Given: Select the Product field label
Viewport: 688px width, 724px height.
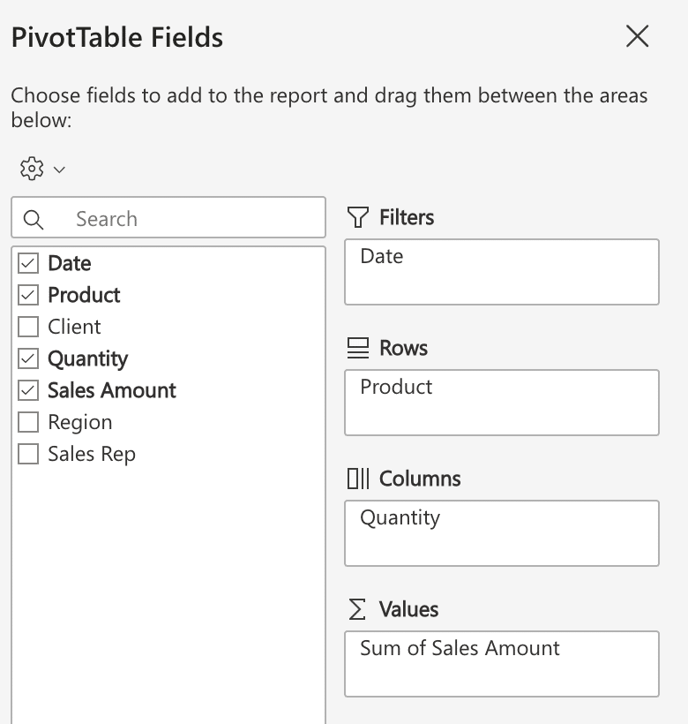Looking at the screenshot, I should coord(84,295).
